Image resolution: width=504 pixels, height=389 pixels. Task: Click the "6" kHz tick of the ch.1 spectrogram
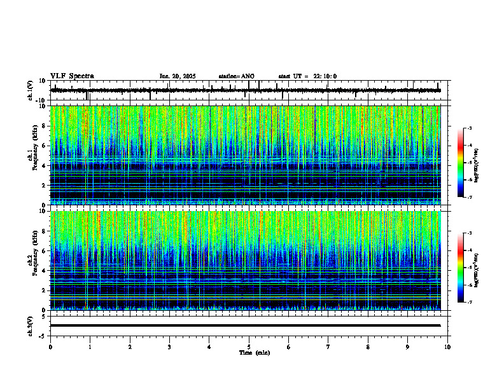[x=44, y=146]
